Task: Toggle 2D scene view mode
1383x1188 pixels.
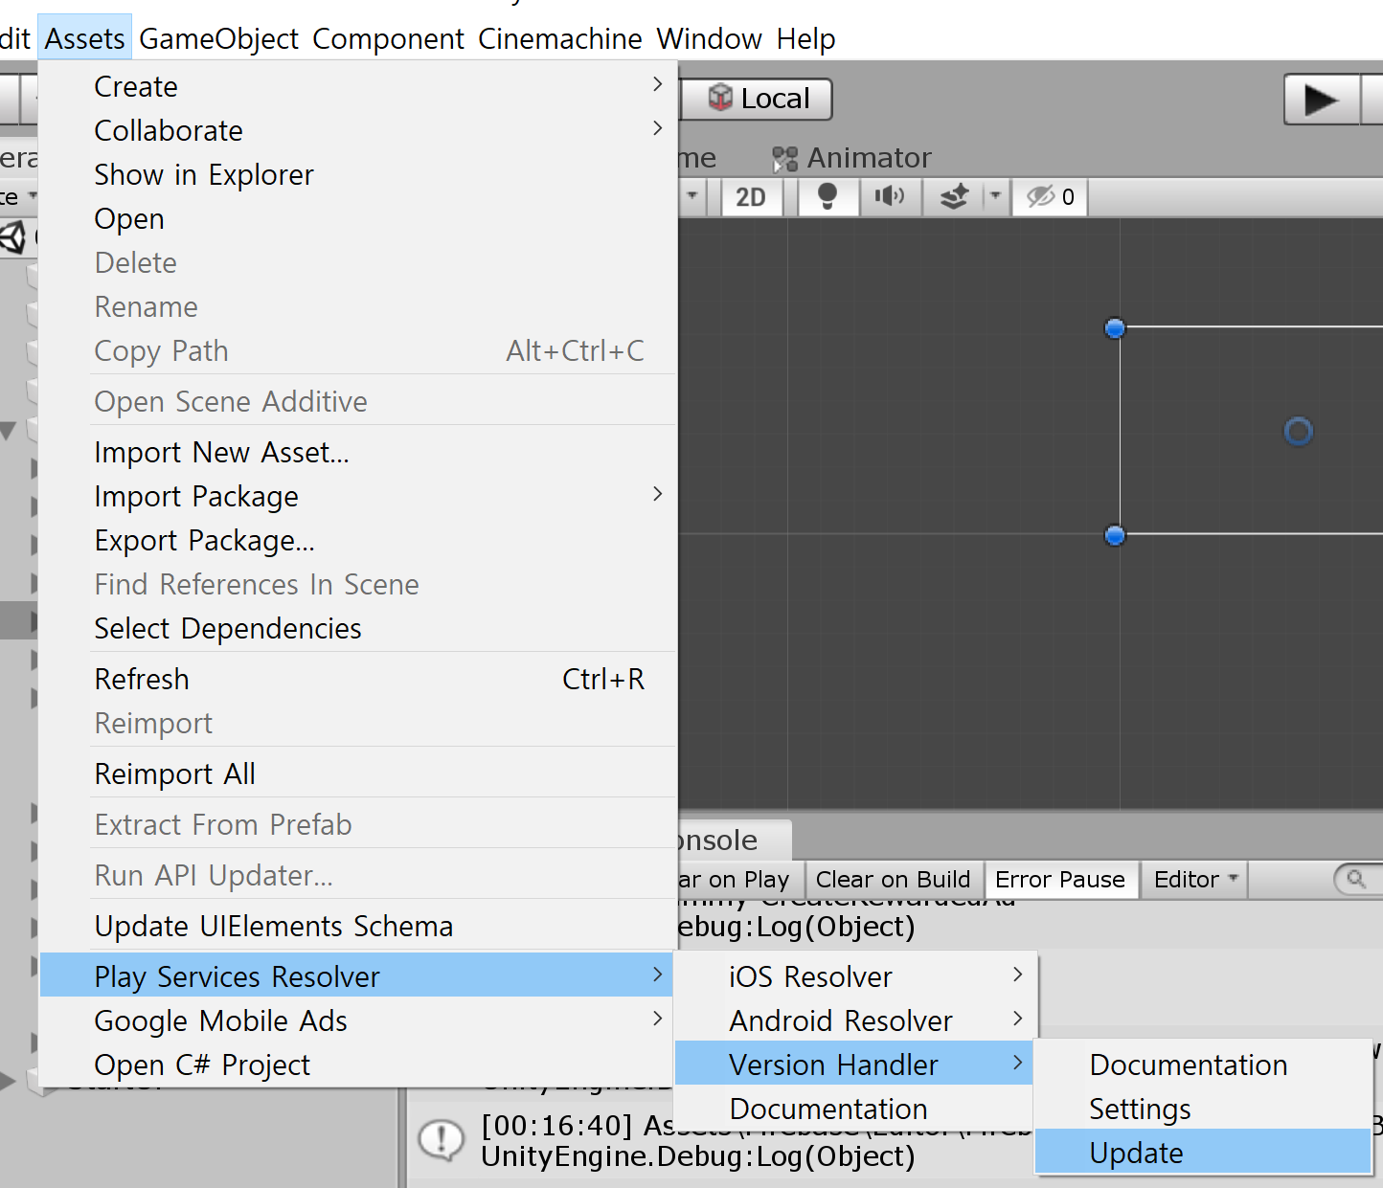Action: [751, 196]
